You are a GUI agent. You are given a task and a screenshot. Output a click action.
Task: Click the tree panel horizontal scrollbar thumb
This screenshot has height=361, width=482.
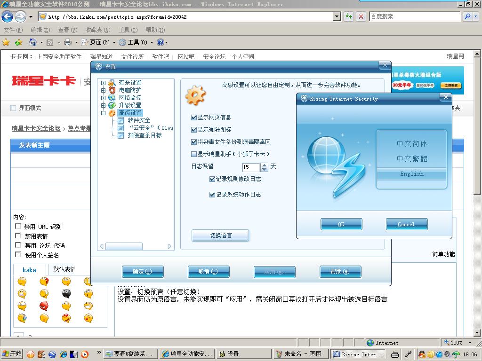[124, 246]
